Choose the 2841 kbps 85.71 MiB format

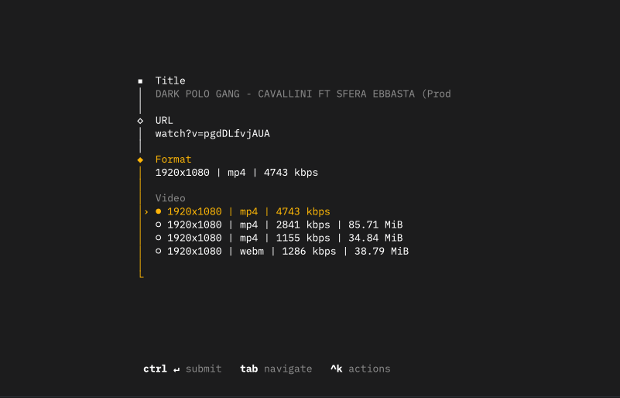(279, 225)
